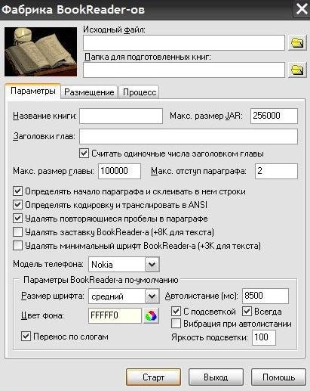Select the Параметры tab
The width and height of the screenshot is (310, 391).
(x=33, y=91)
